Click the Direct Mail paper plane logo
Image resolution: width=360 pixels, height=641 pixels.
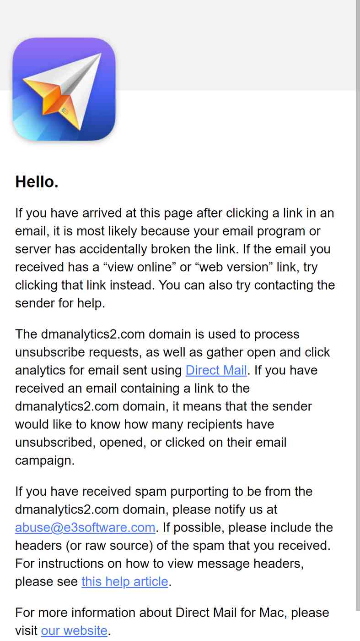[64, 89]
